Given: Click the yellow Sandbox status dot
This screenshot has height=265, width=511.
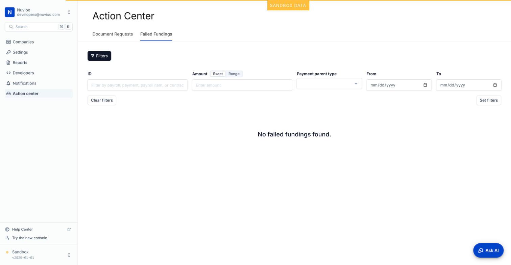Looking at the screenshot, I should 7,252.
